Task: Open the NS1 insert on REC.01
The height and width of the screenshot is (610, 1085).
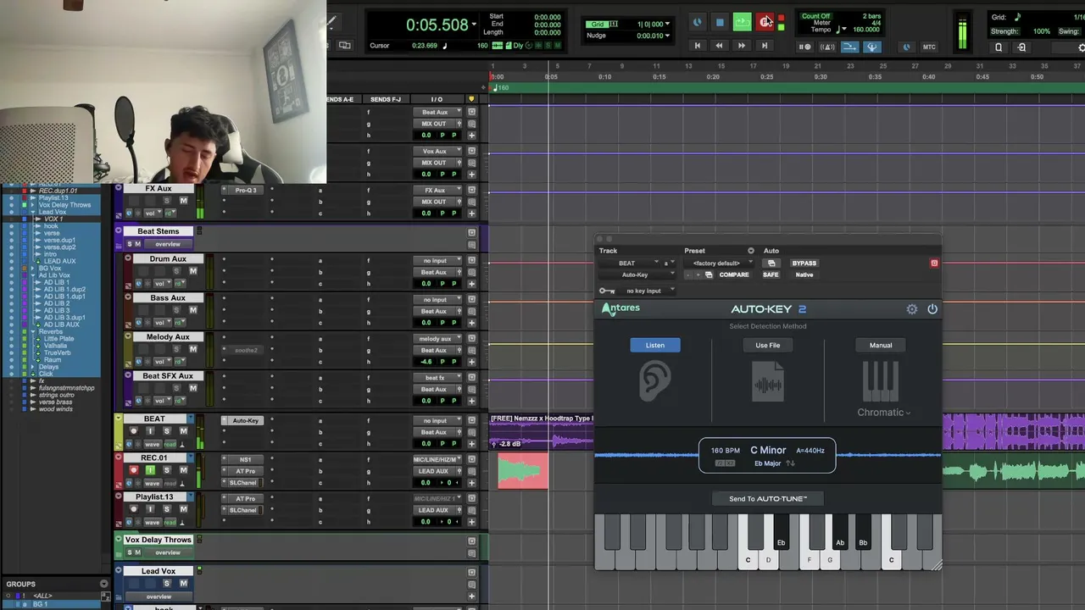Action: (244, 459)
